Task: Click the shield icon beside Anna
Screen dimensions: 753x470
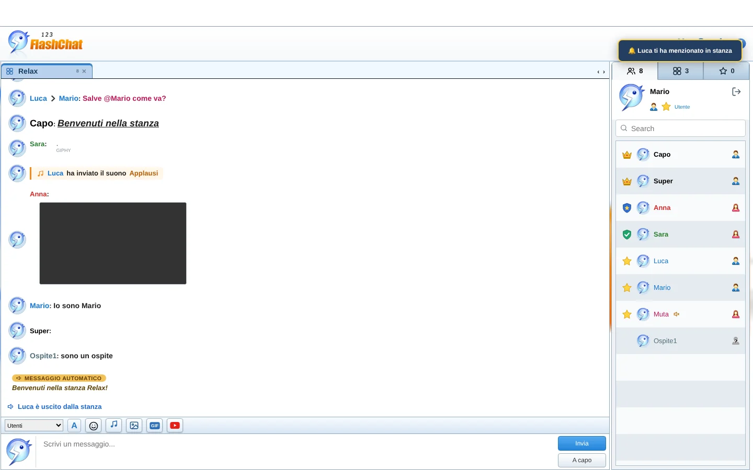Action: (x=627, y=208)
